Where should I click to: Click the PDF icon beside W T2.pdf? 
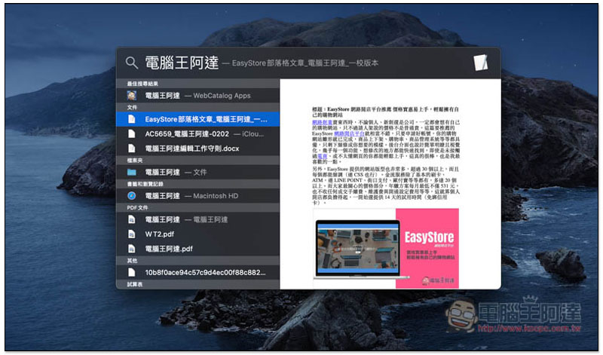point(131,234)
